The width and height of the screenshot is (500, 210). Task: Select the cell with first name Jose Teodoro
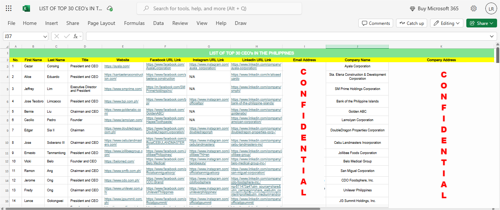click(33, 101)
